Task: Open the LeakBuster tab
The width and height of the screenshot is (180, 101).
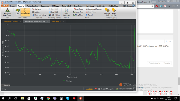Action: coord(101,6)
